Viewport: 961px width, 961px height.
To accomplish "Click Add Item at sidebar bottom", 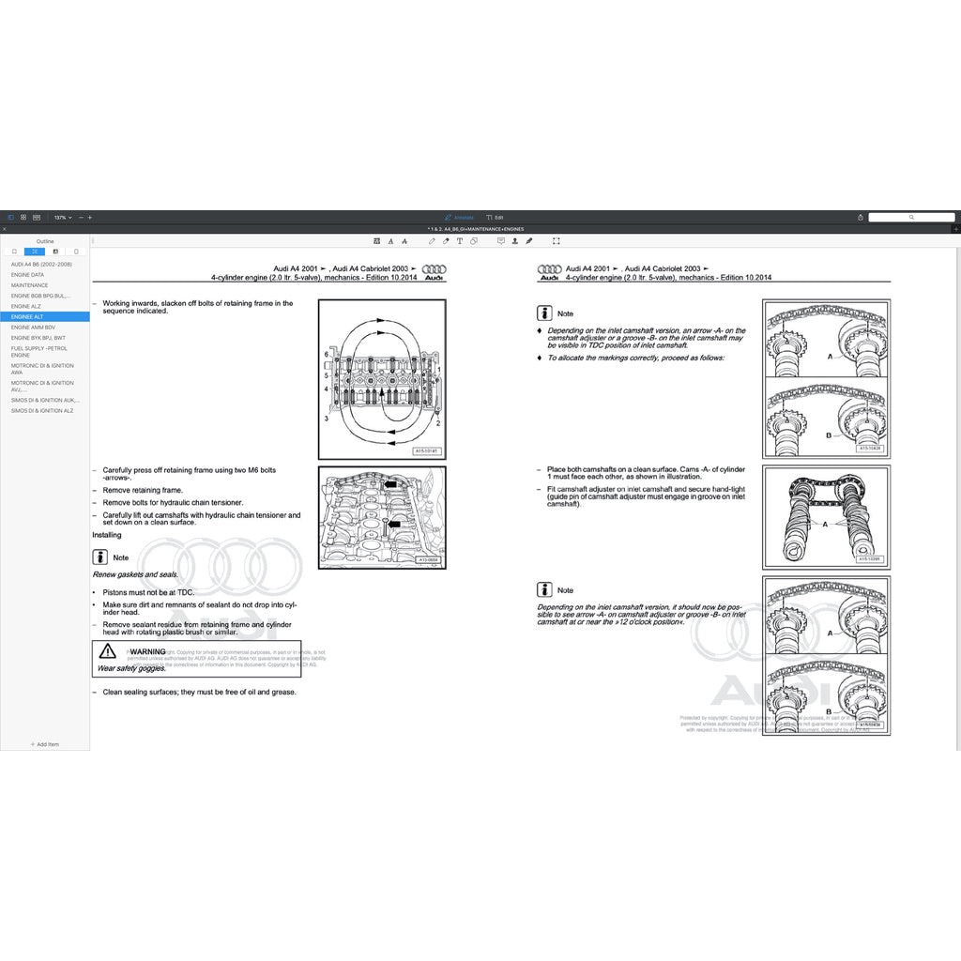I will click(44, 744).
